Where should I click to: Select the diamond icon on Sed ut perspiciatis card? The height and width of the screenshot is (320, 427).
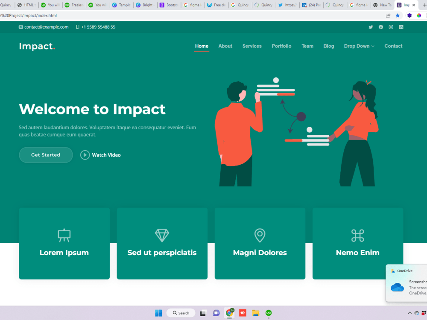tap(162, 235)
